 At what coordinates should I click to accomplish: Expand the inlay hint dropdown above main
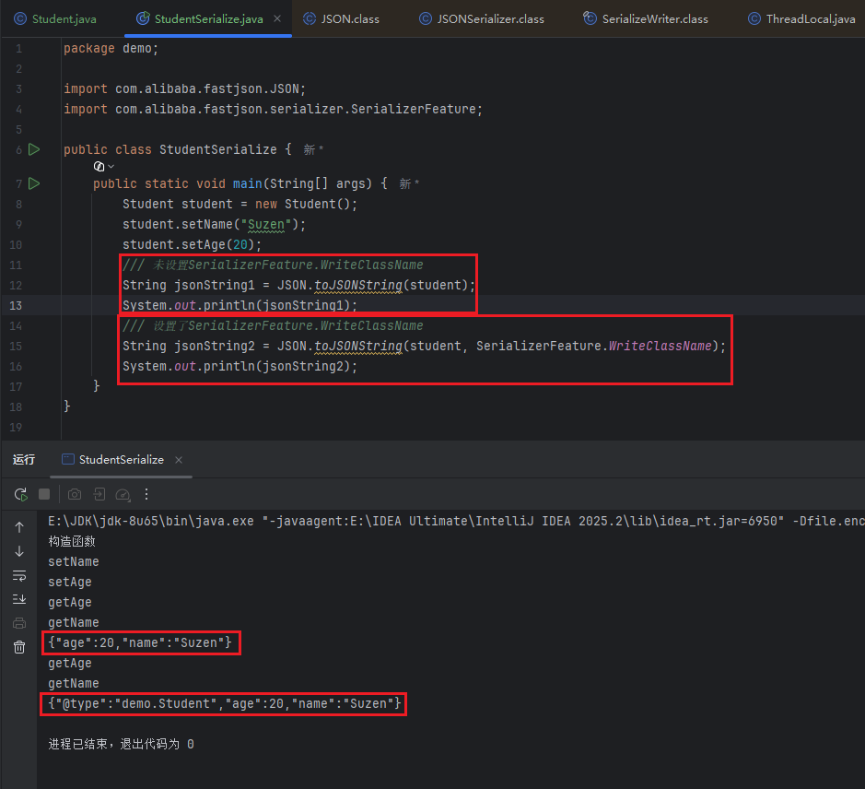click(x=104, y=166)
